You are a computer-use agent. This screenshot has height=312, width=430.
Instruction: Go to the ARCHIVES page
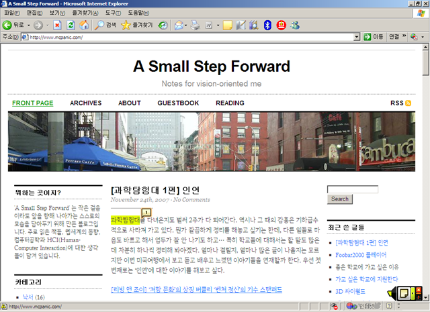(85, 103)
